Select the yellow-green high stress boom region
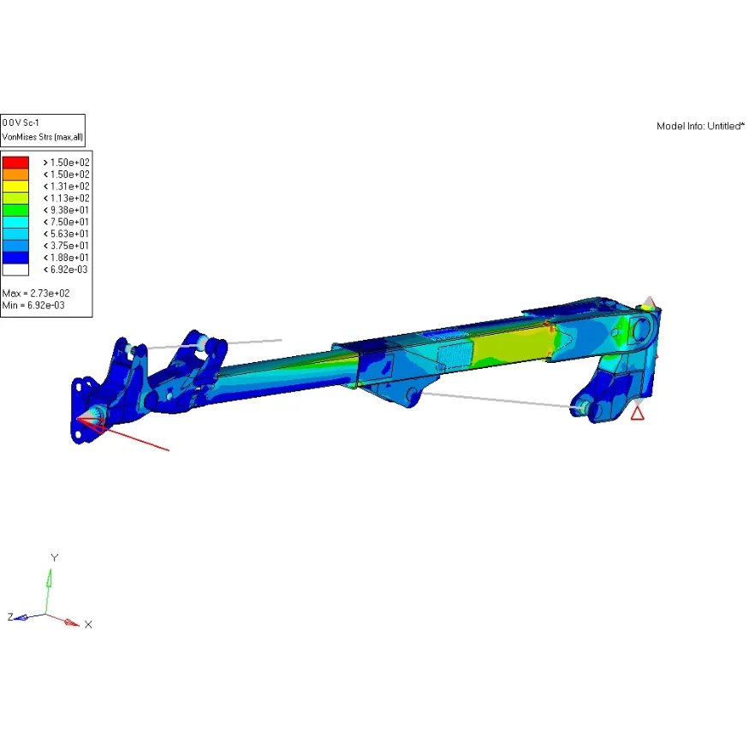This screenshot has width=749, height=749. (505, 345)
